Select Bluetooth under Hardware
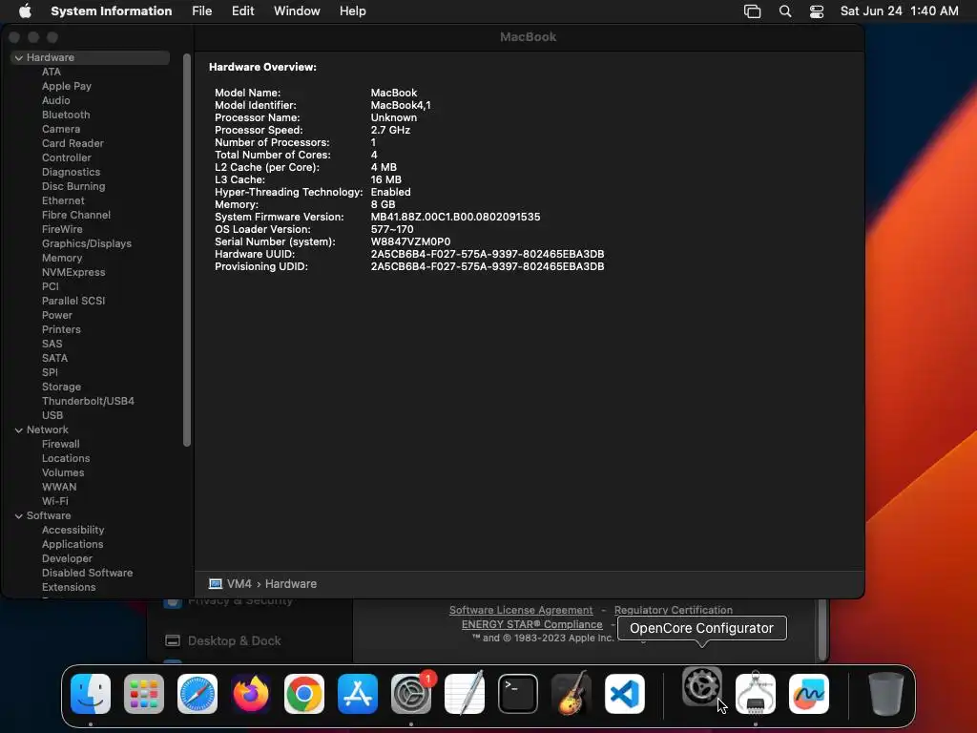 point(66,115)
